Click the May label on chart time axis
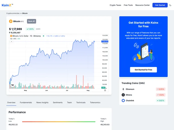 click(x=25, y=90)
